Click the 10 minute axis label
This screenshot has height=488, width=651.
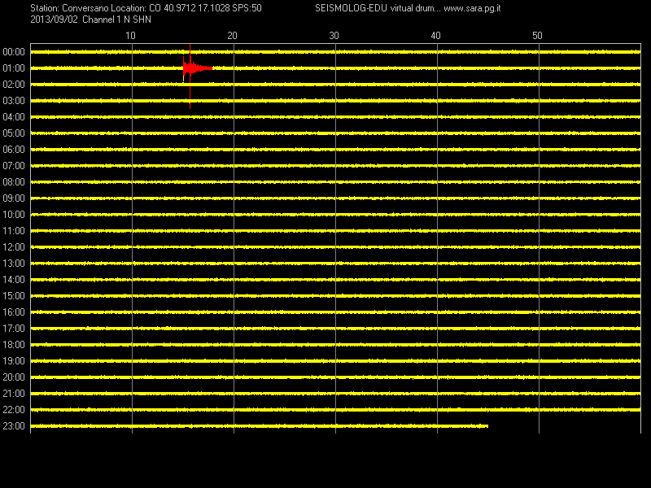tap(130, 36)
